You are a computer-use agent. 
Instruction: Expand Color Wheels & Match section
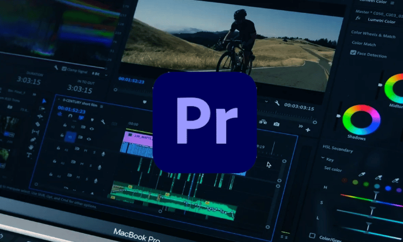coord(373,34)
